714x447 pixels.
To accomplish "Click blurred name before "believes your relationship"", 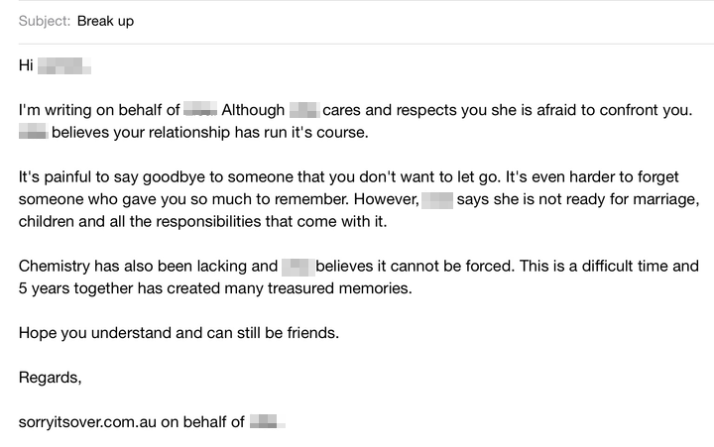I will pos(33,132).
